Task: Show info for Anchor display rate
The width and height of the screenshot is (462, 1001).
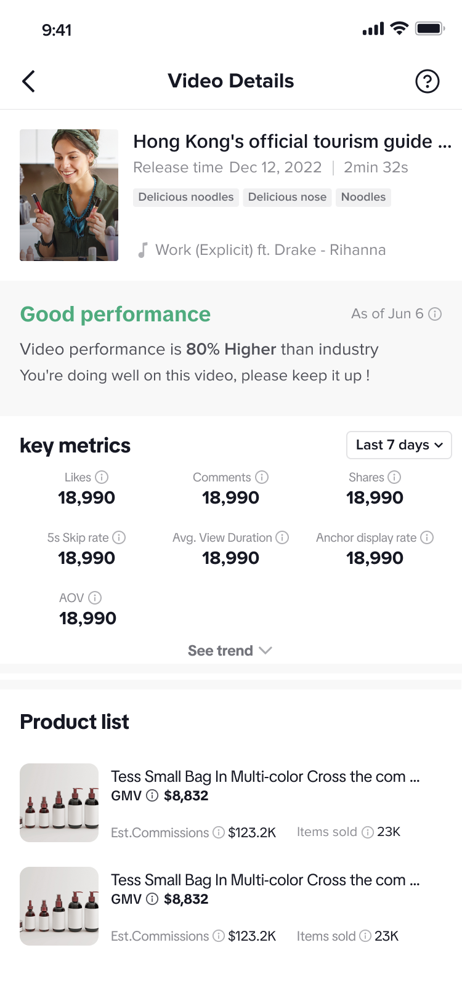Action: 427,537
